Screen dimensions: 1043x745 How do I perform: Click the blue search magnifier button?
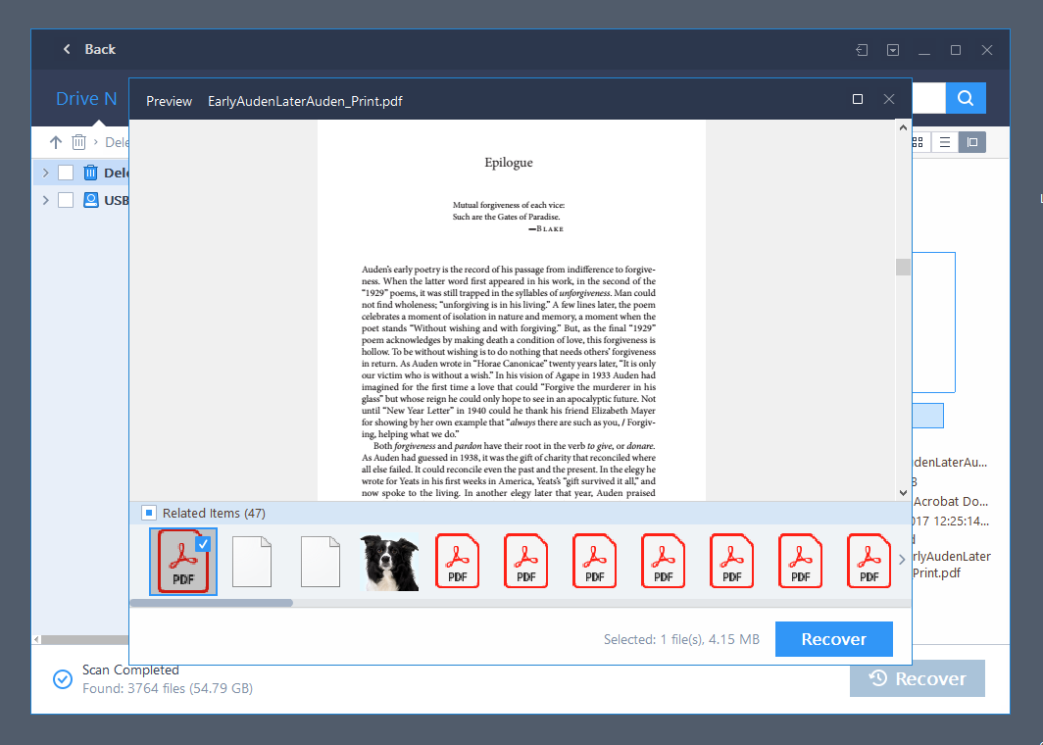point(966,98)
